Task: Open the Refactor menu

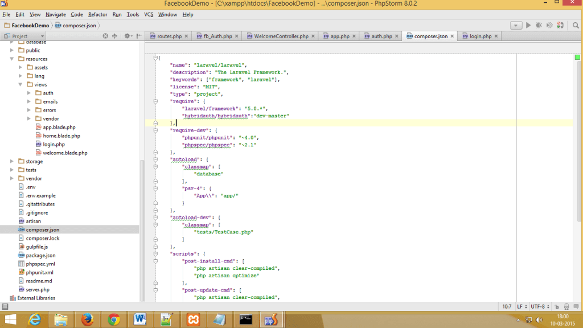Action: [x=97, y=14]
